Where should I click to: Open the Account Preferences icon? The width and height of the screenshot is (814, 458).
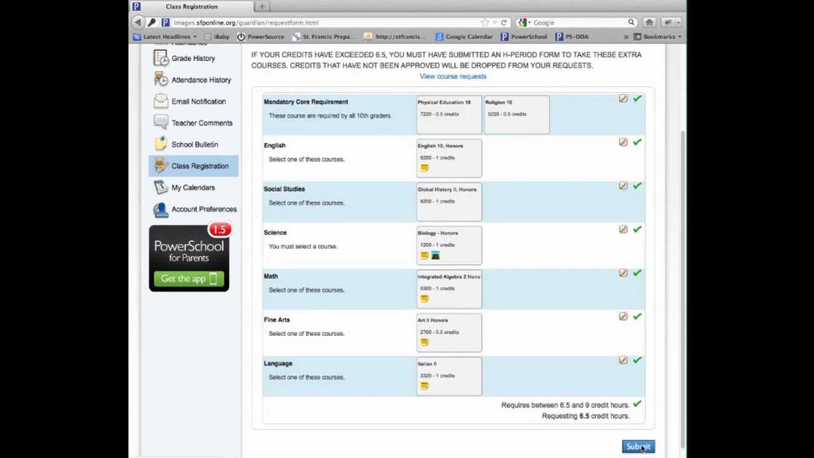coord(161,209)
